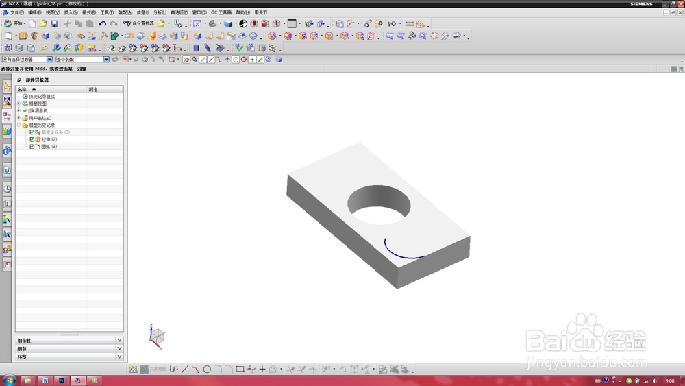Click the Windows Start orb
The height and width of the screenshot is (386, 685).
[9, 381]
